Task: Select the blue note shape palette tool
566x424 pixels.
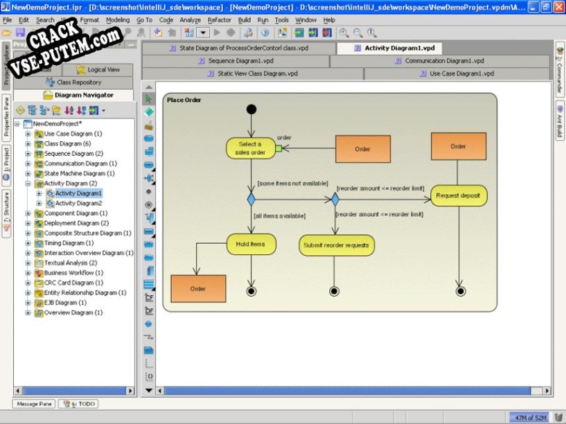Action: pos(149,350)
